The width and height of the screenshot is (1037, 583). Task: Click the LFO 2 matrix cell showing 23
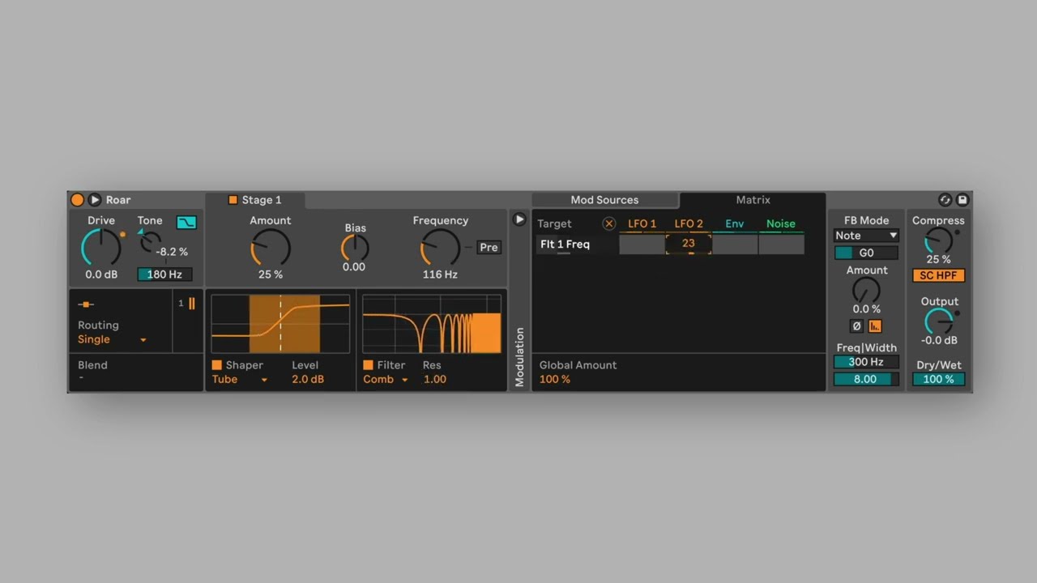688,244
